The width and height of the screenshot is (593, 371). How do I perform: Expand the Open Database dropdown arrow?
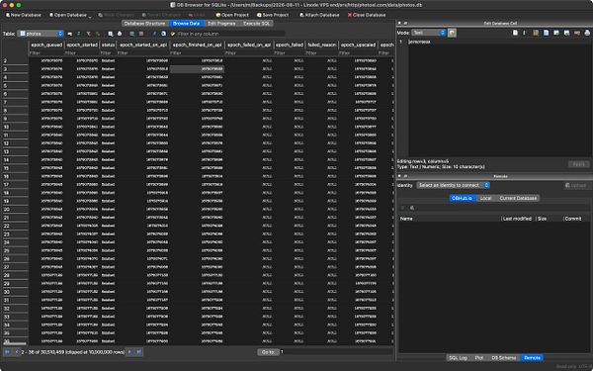pyautogui.click(x=90, y=16)
